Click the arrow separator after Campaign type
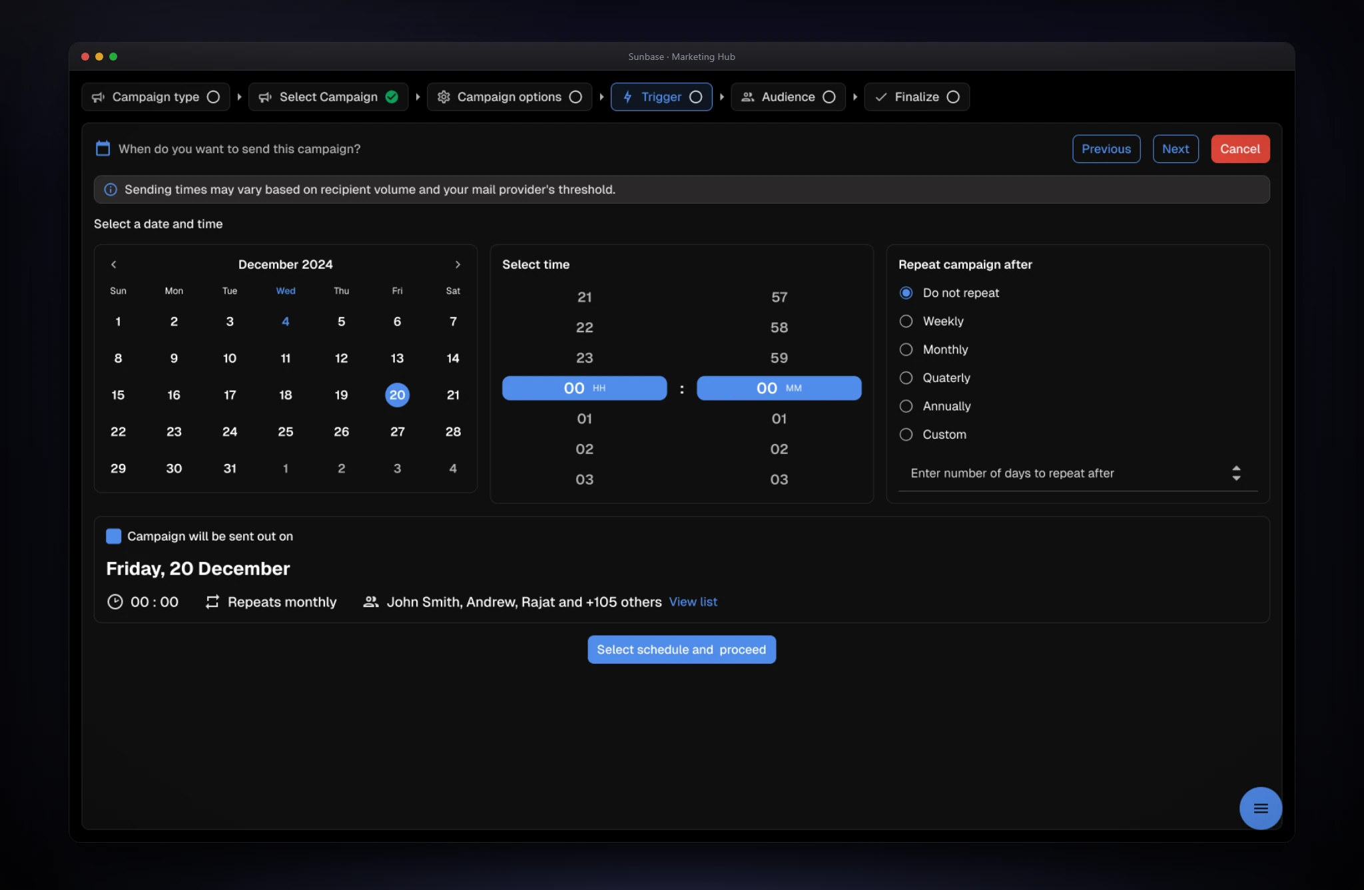This screenshot has height=890, width=1364. click(x=239, y=97)
